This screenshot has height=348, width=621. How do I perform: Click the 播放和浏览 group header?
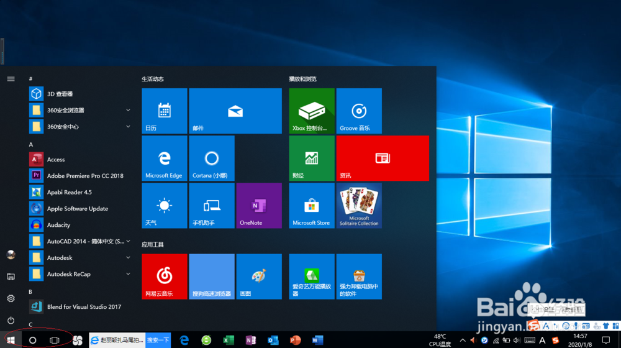pyautogui.click(x=302, y=79)
